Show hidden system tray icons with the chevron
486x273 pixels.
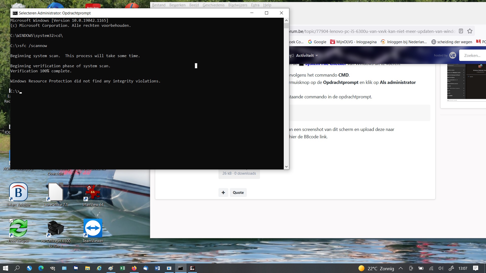tap(401, 268)
